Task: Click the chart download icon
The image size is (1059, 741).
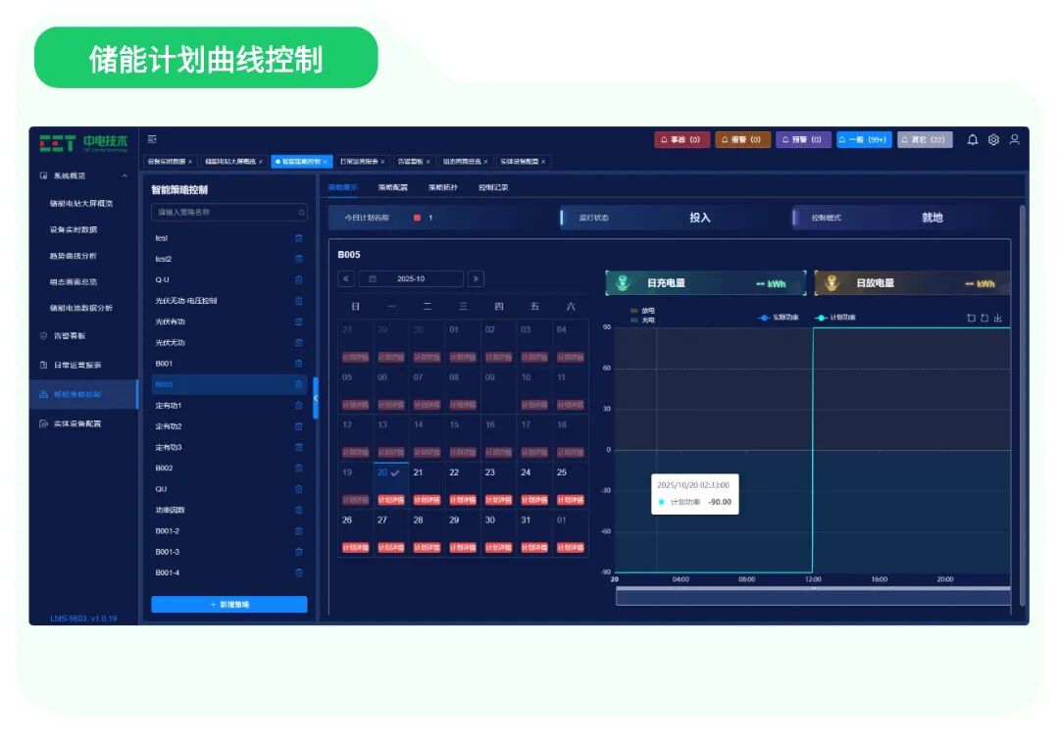Action: coord(997,318)
